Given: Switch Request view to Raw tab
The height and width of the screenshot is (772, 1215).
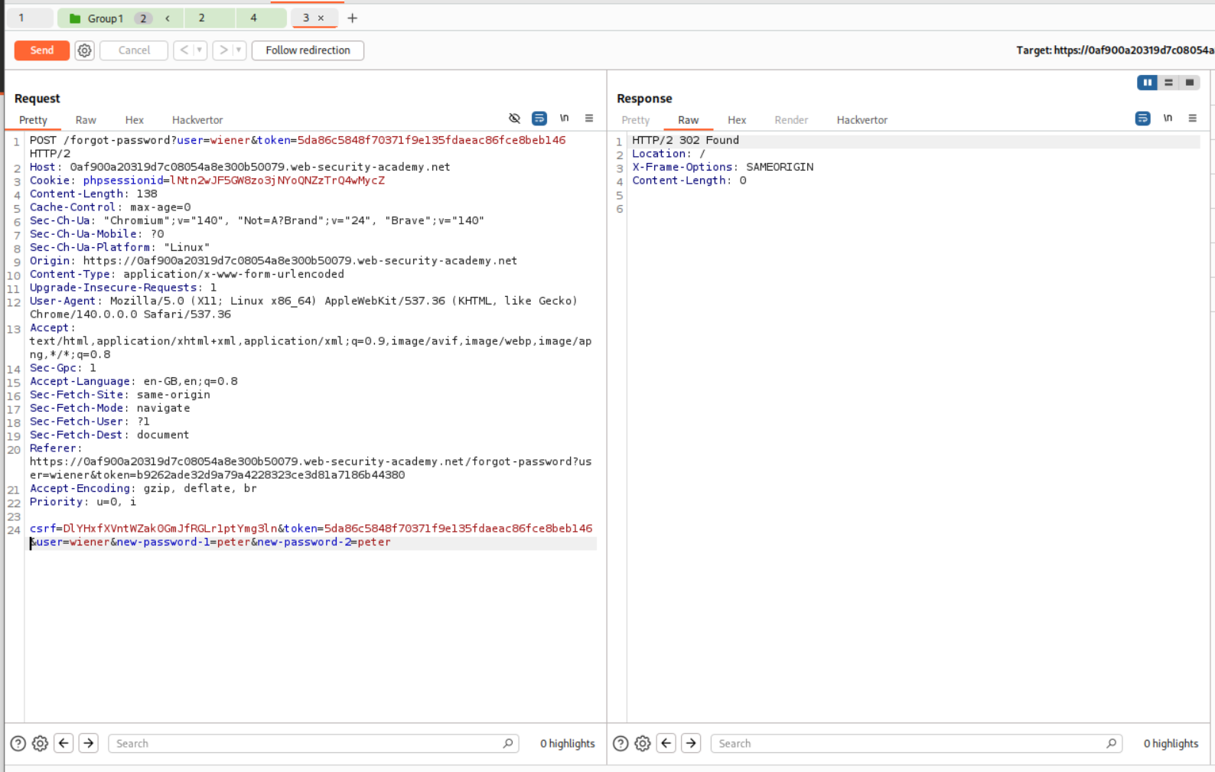Looking at the screenshot, I should coord(86,120).
